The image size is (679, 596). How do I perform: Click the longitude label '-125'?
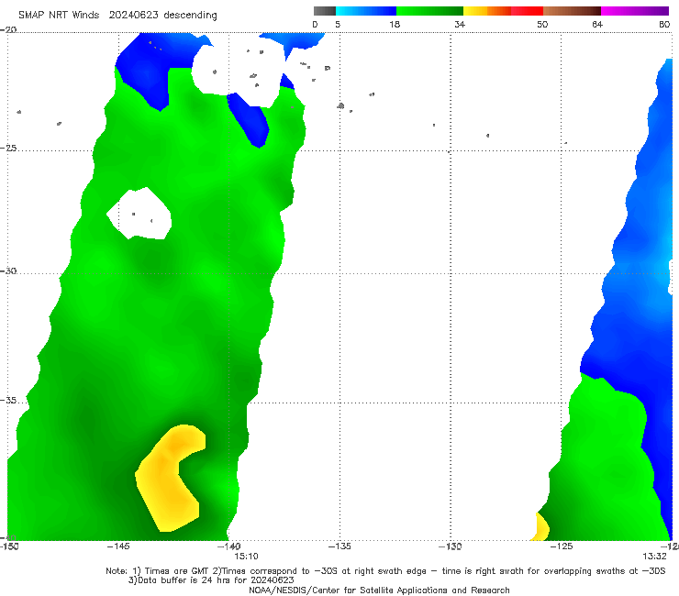coord(562,546)
